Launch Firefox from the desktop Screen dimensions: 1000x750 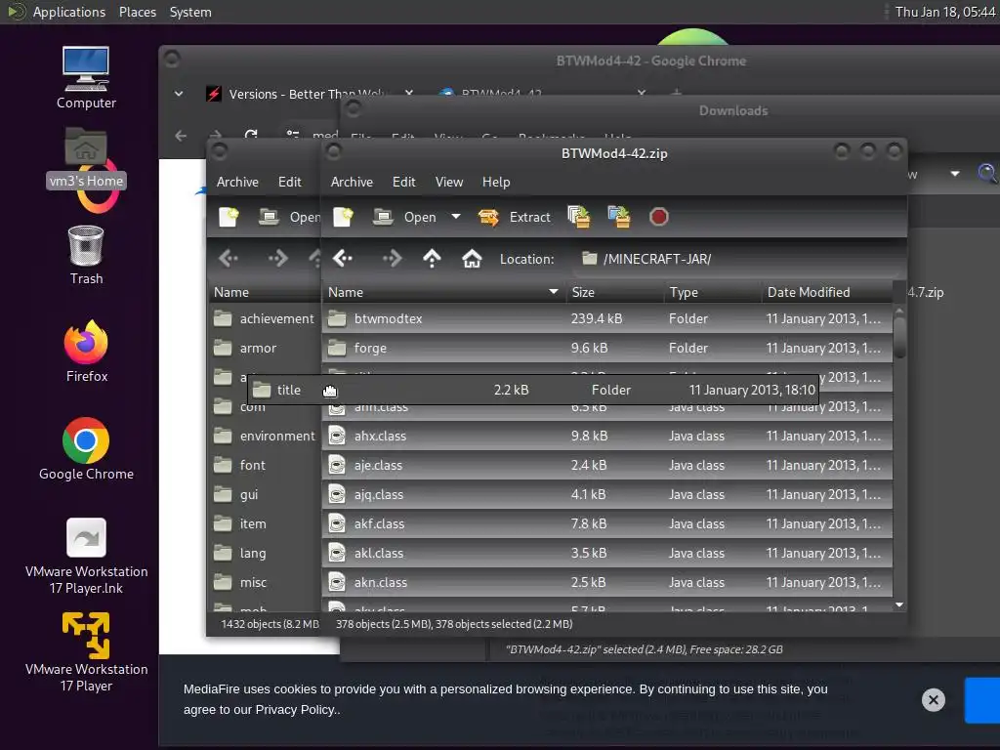[86, 352]
